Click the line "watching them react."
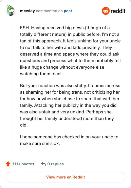This screenshot has width=131, height=188. (x=42, y=74)
